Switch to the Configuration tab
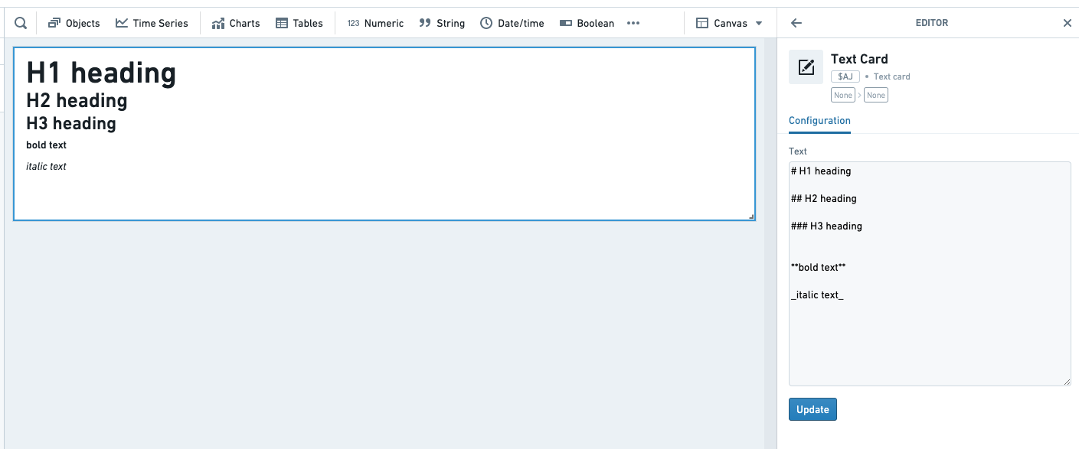 tap(819, 121)
